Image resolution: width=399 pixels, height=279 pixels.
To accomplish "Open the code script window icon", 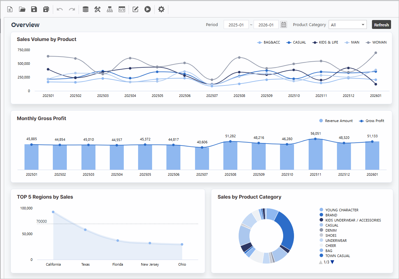I will point(122,9).
